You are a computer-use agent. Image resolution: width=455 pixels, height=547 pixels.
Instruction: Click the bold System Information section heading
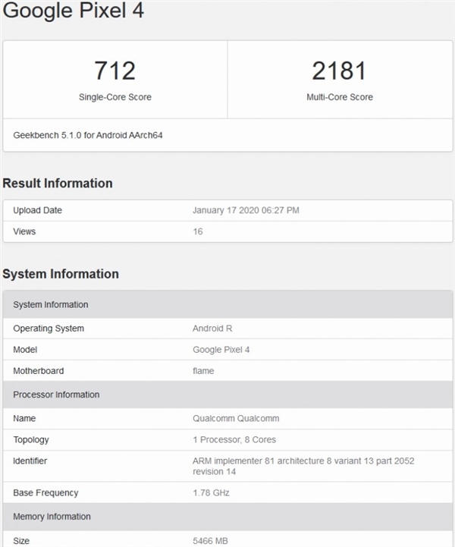[x=61, y=274]
